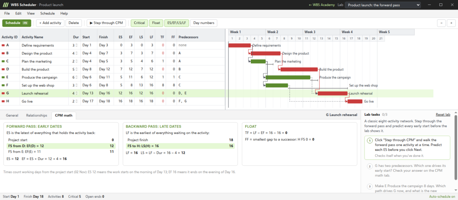This screenshot has width=458, height=200.
Task: Click the Design the product Gantt bar
Action: (x=265, y=53)
